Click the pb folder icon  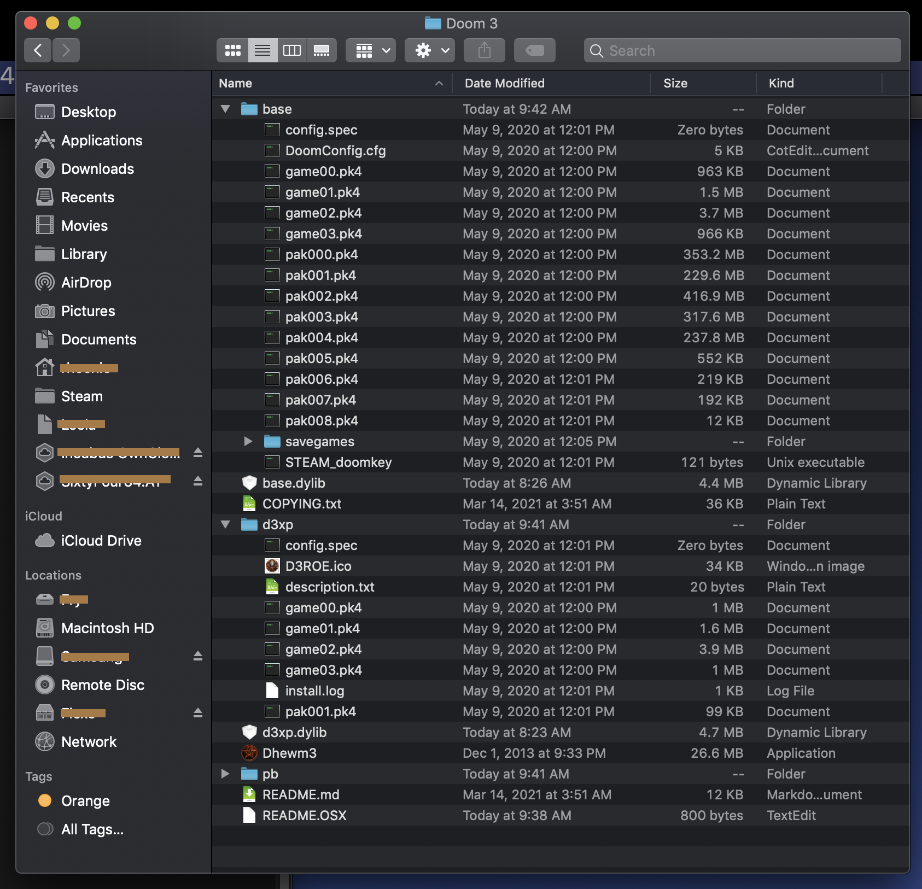[x=249, y=774]
